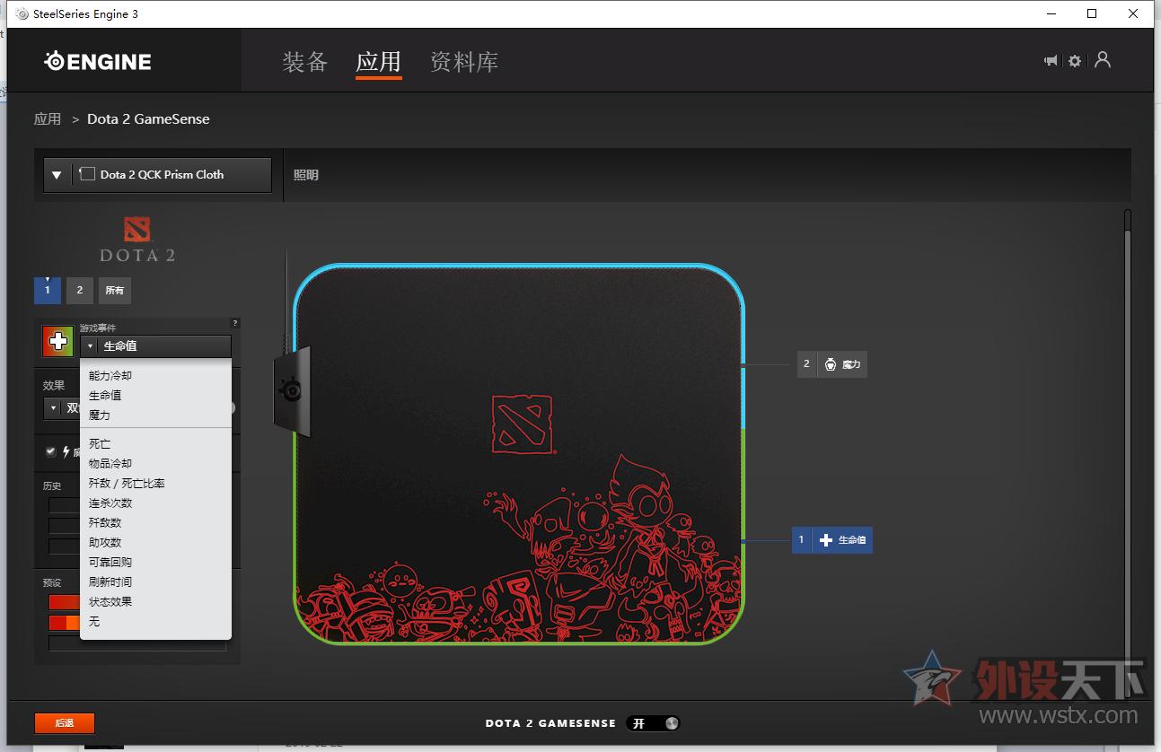Image resolution: width=1161 pixels, height=752 pixels.
Task: Click the lightning bolt effect icon
Action: tap(66, 451)
